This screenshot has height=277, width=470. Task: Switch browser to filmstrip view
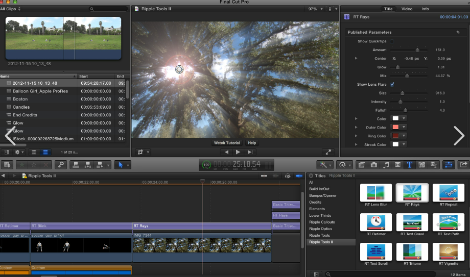click(x=34, y=152)
